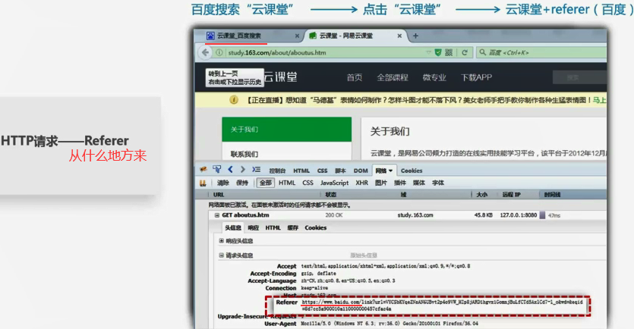
Task: Close the 云课堂 - 网易云课堂 tab
Action: 399,36
